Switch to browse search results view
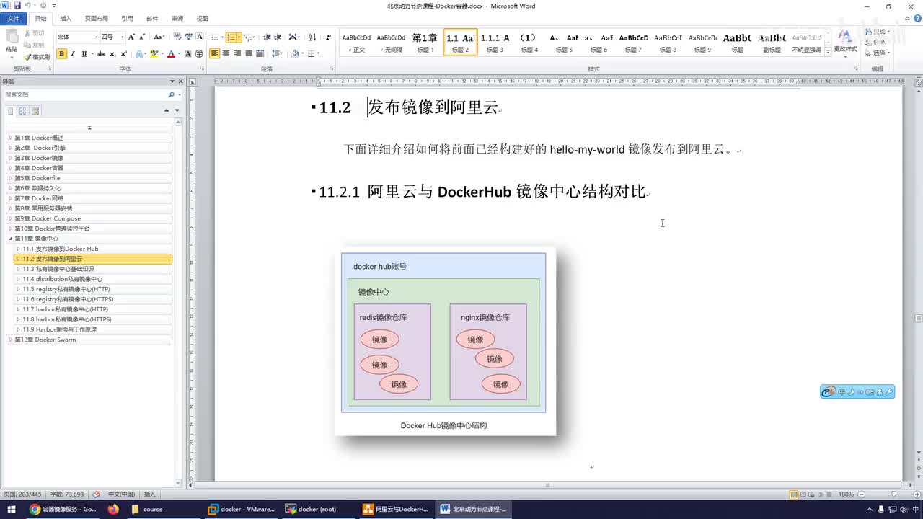This screenshot has width=923, height=519. (35, 111)
